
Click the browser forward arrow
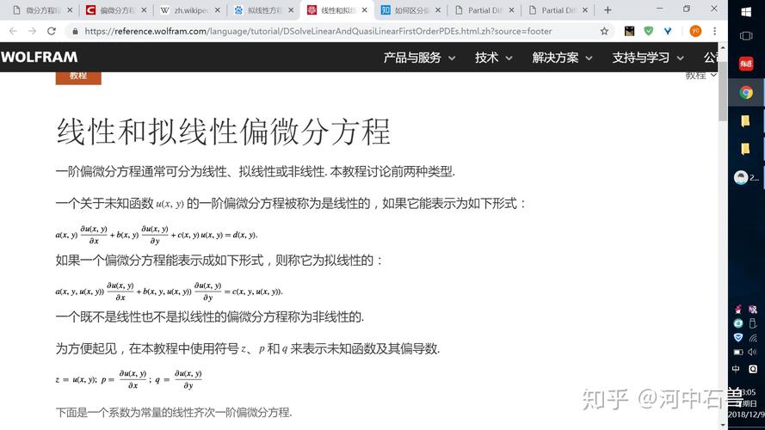pos(32,31)
